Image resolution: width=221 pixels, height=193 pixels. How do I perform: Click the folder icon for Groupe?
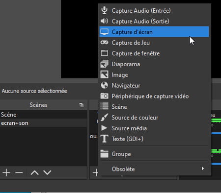(104, 154)
